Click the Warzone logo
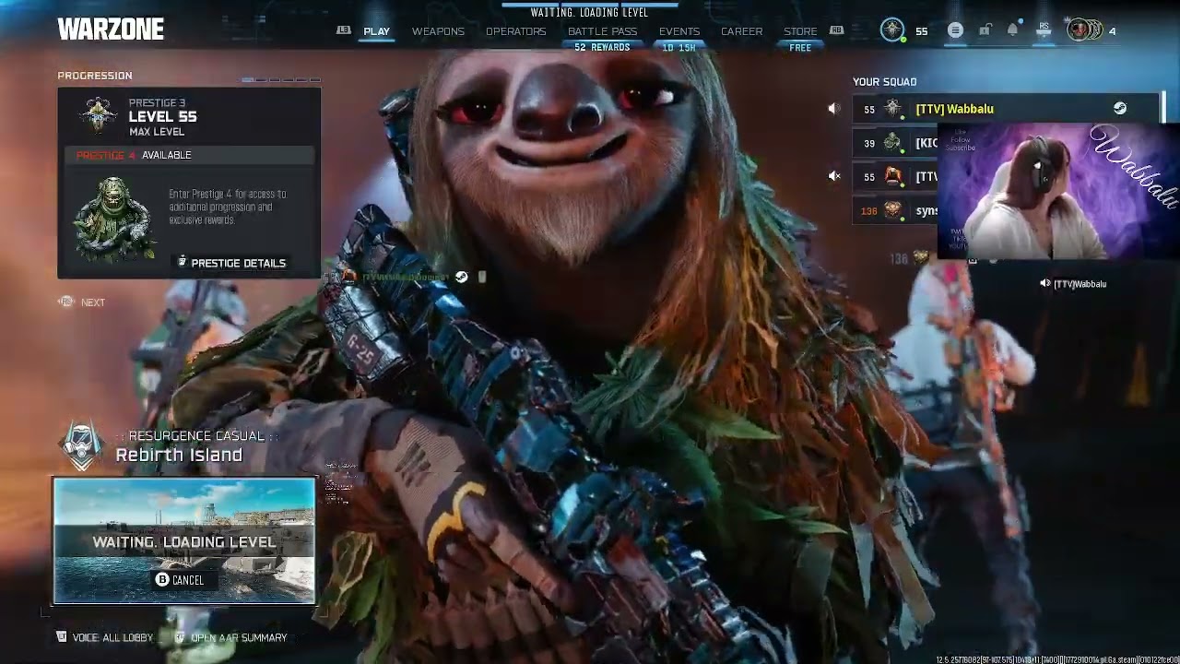 click(x=111, y=30)
